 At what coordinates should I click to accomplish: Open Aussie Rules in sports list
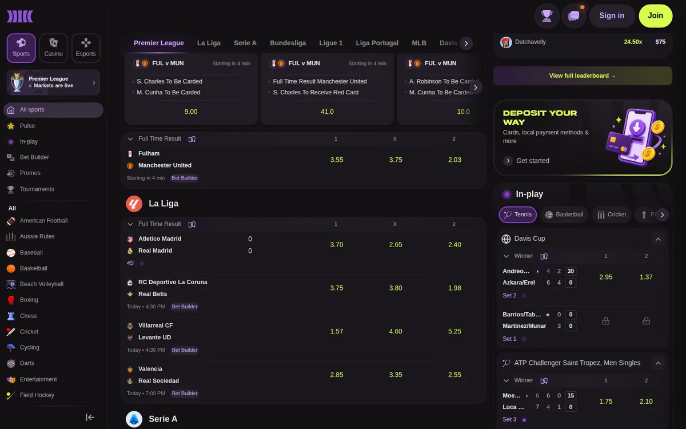tap(37, 236)
